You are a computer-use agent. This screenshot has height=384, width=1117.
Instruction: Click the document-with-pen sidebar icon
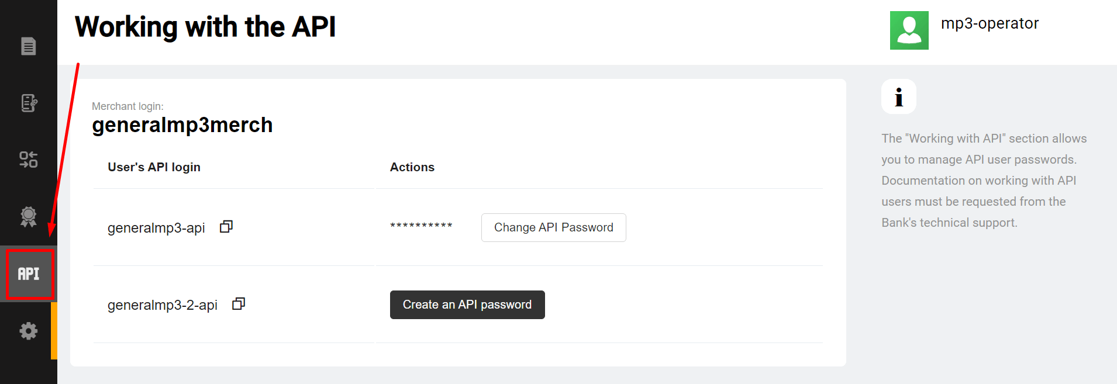point(28,103)
